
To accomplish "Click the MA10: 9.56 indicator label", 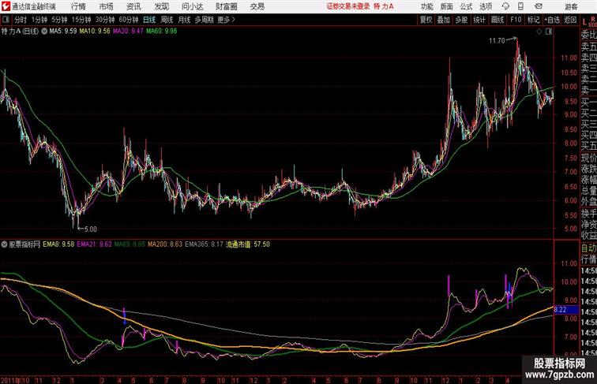I will pyautogui.click(x=95, y=32).
